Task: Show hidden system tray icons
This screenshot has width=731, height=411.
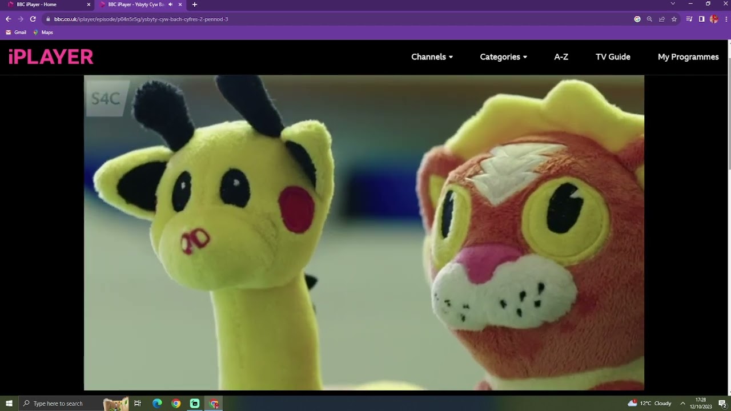Action: tap(682, 404)
